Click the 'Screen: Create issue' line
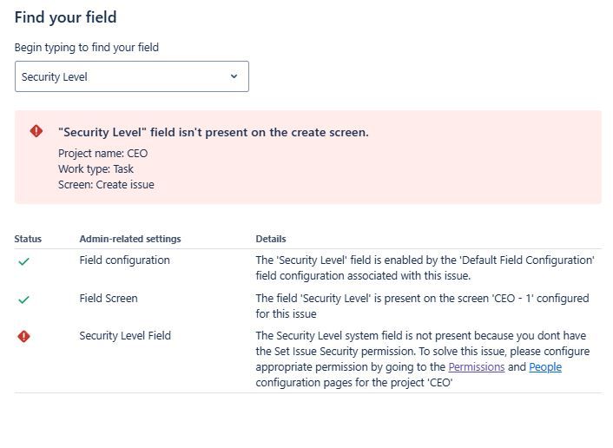This screenshot has height=448, width=613. pyautogui.click(x=106, y=184)
